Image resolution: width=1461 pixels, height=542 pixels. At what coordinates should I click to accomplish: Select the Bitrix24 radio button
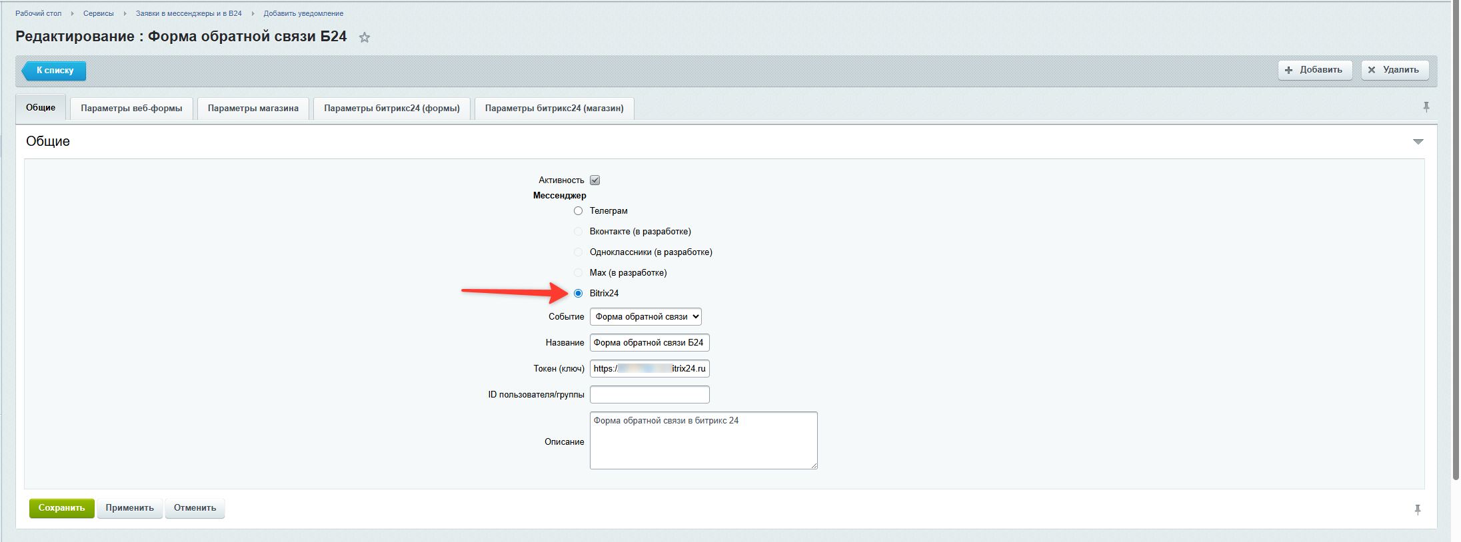tap(578, 294)
